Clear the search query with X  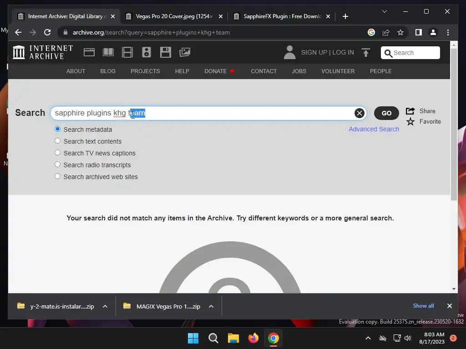360,113
